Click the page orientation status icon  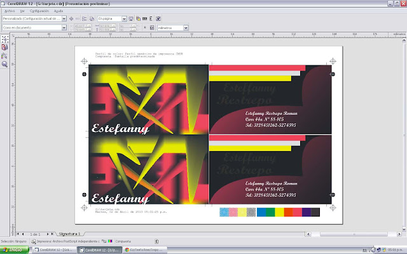(156, 241)
